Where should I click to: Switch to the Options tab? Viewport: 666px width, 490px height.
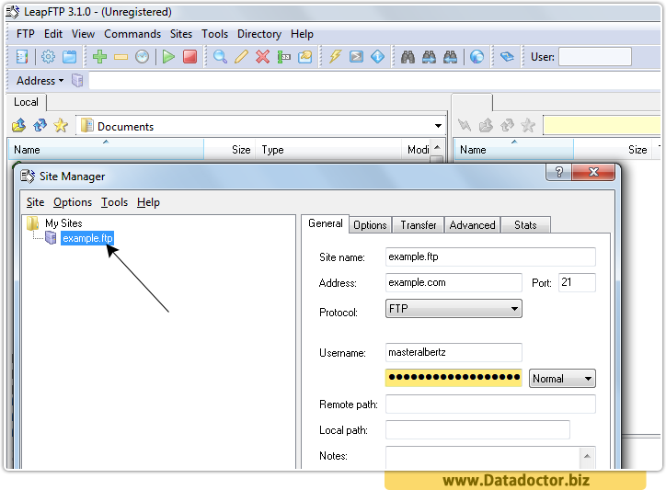pos(370,225)
